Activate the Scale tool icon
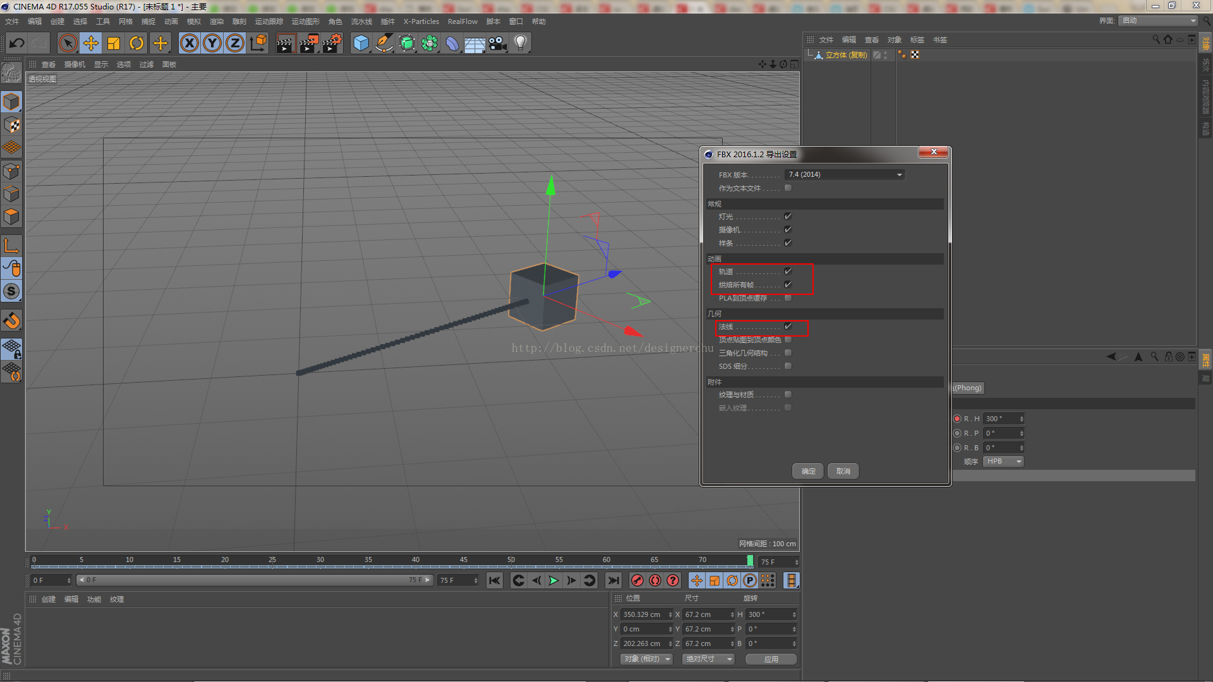1213x682 pixels. pyautogui.click(x=114, y=44)
